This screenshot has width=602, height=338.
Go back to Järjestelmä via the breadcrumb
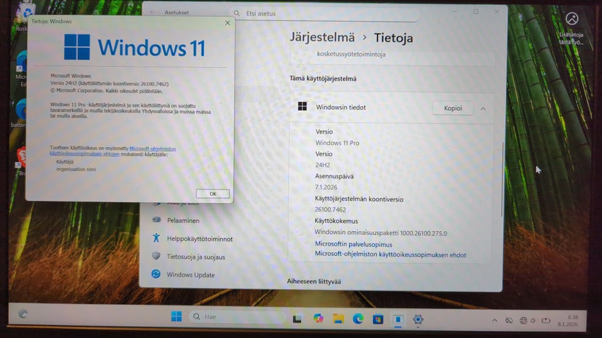point(322,37)
